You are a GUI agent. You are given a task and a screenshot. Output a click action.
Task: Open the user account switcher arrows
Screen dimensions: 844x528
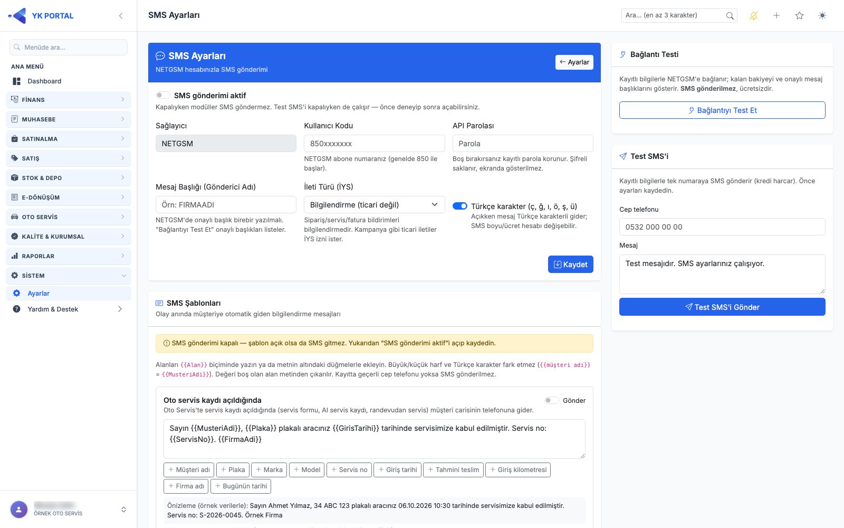123,510
